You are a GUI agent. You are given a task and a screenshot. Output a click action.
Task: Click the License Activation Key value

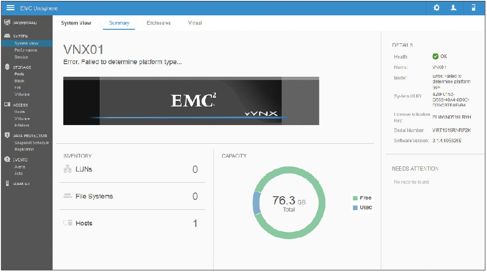pos(452,117)
